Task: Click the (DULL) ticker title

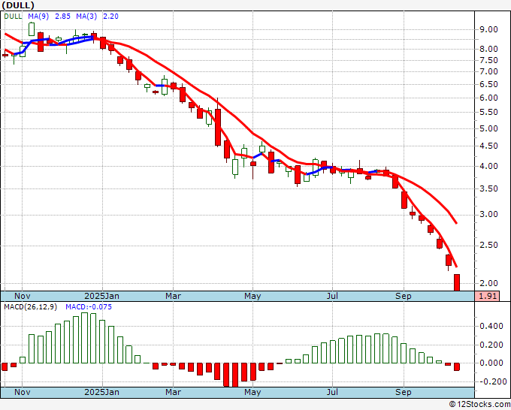Action: point(18,5)
